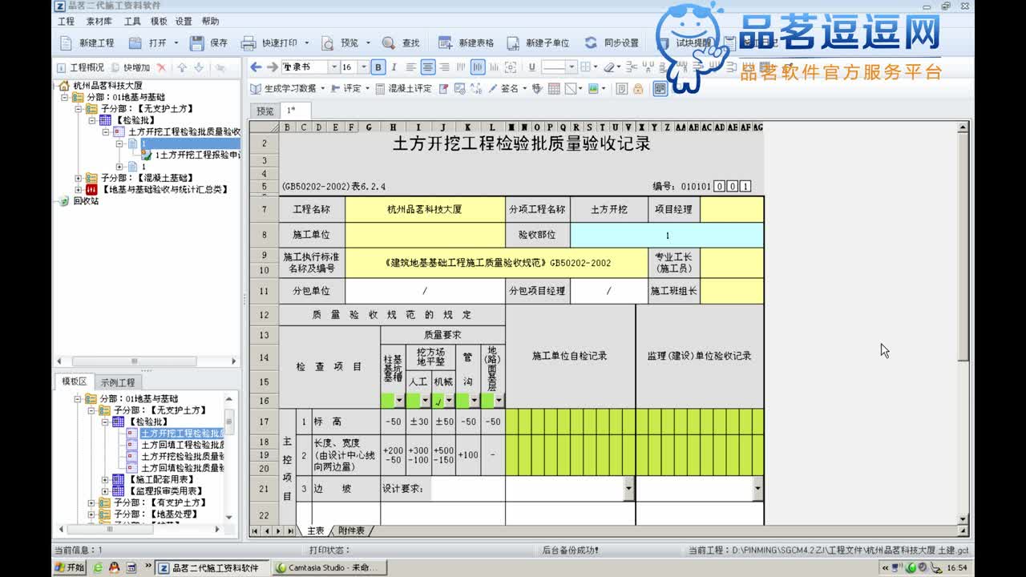The width and height of the screenshot is (1026, 577).
Task: Align cell text right
Action: (x=444, y=67)
